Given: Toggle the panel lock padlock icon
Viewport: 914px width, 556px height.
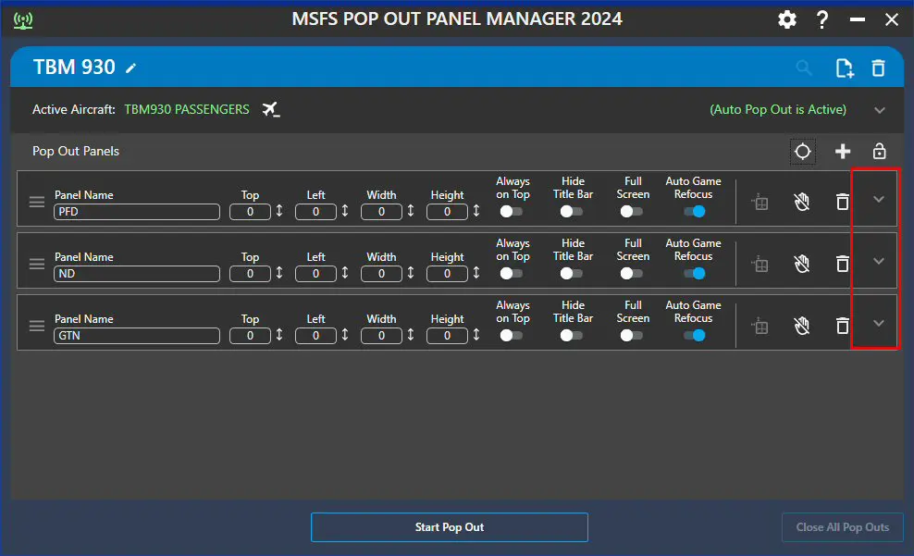Looking at the screenshot, I should click(879, 151).
